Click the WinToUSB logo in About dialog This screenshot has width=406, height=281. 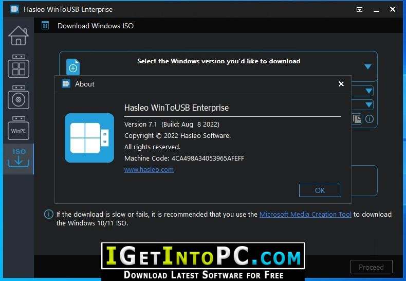click(x=89, y=138)
